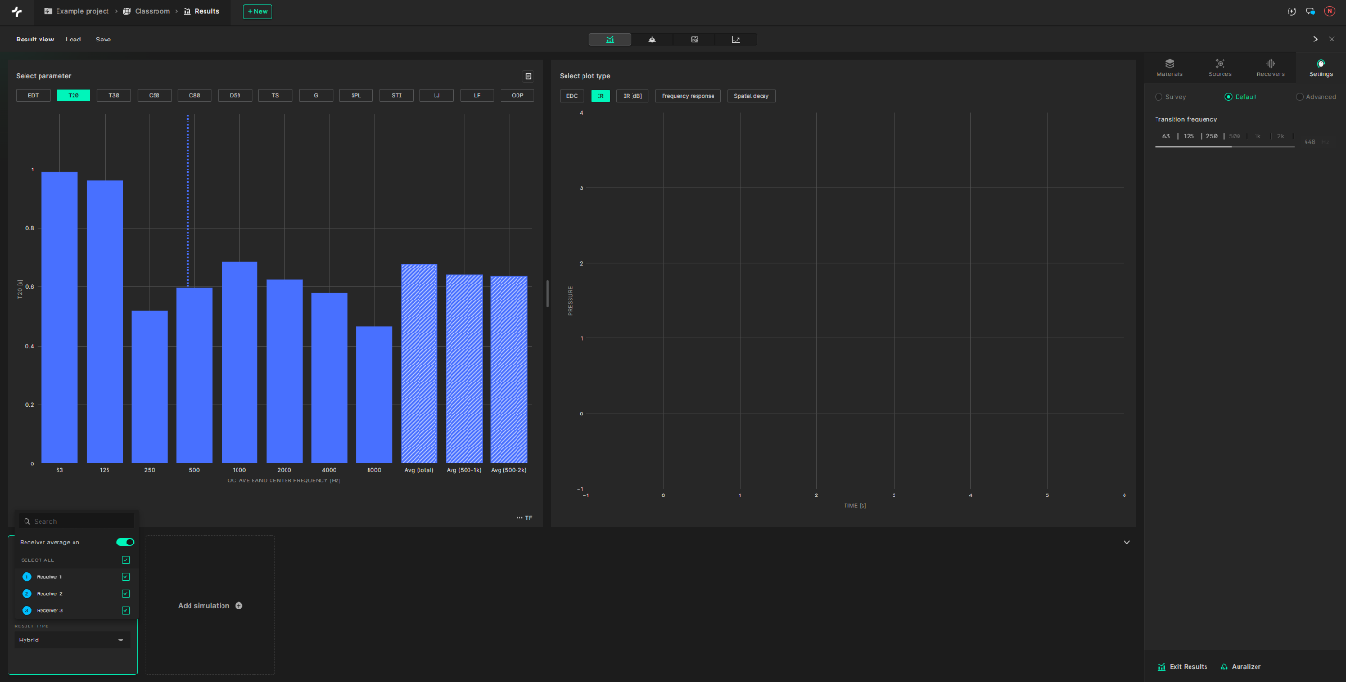
Task: Switch to bar chart results view icon
Action: [610, 40]
